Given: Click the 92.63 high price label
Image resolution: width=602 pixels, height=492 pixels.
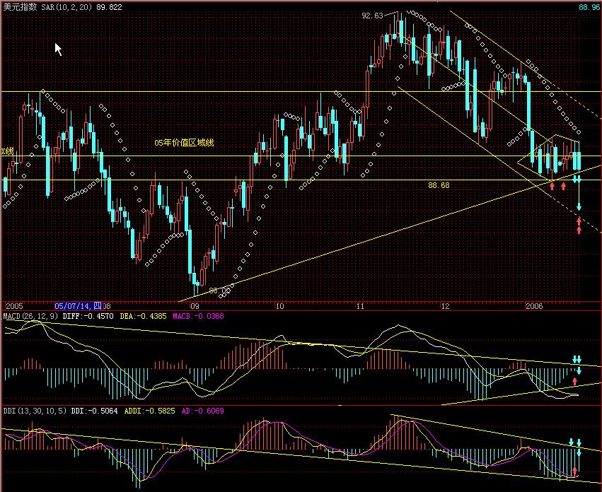Looking at the screenshot, I should [x=372, y=16].
